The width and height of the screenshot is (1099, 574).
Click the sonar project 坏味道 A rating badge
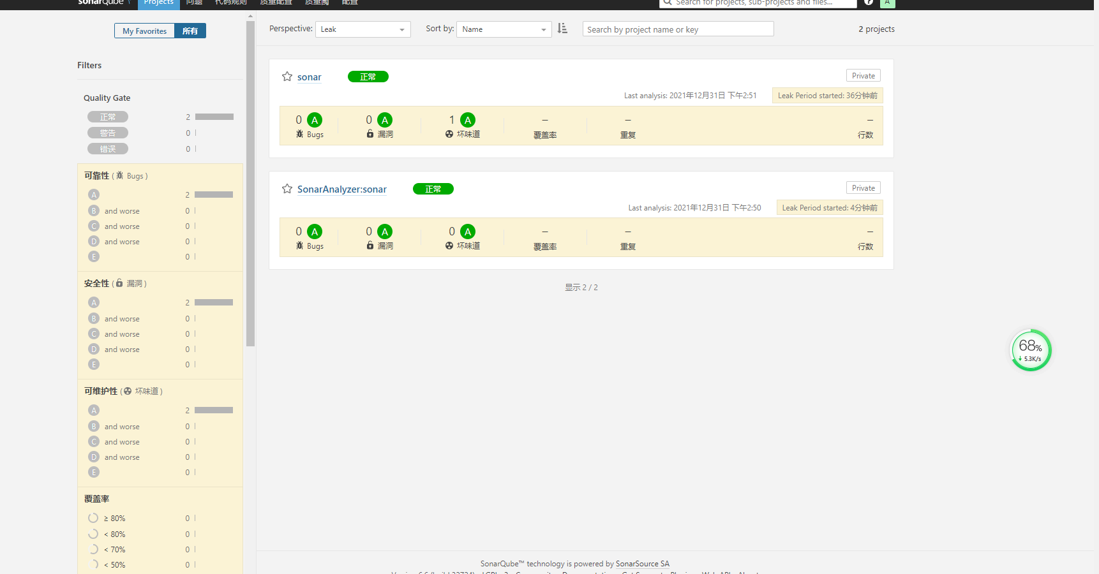coord(468,120)
